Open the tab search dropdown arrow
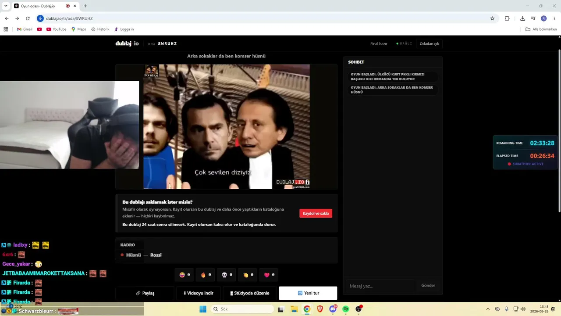Screen dimensions: 561x316 6,6
